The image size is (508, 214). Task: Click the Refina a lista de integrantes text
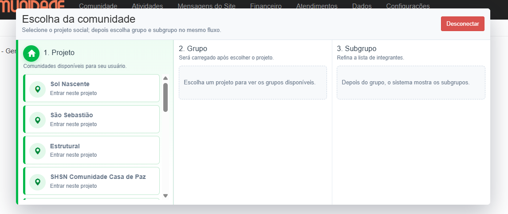[x=370, y=58]
